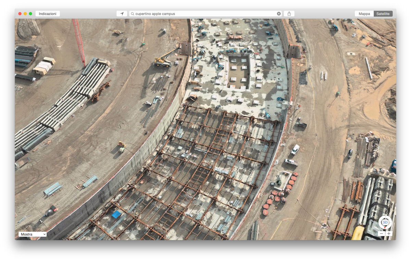Zoom out with the minus button
The image size is (411, 261).
[382, 234]
